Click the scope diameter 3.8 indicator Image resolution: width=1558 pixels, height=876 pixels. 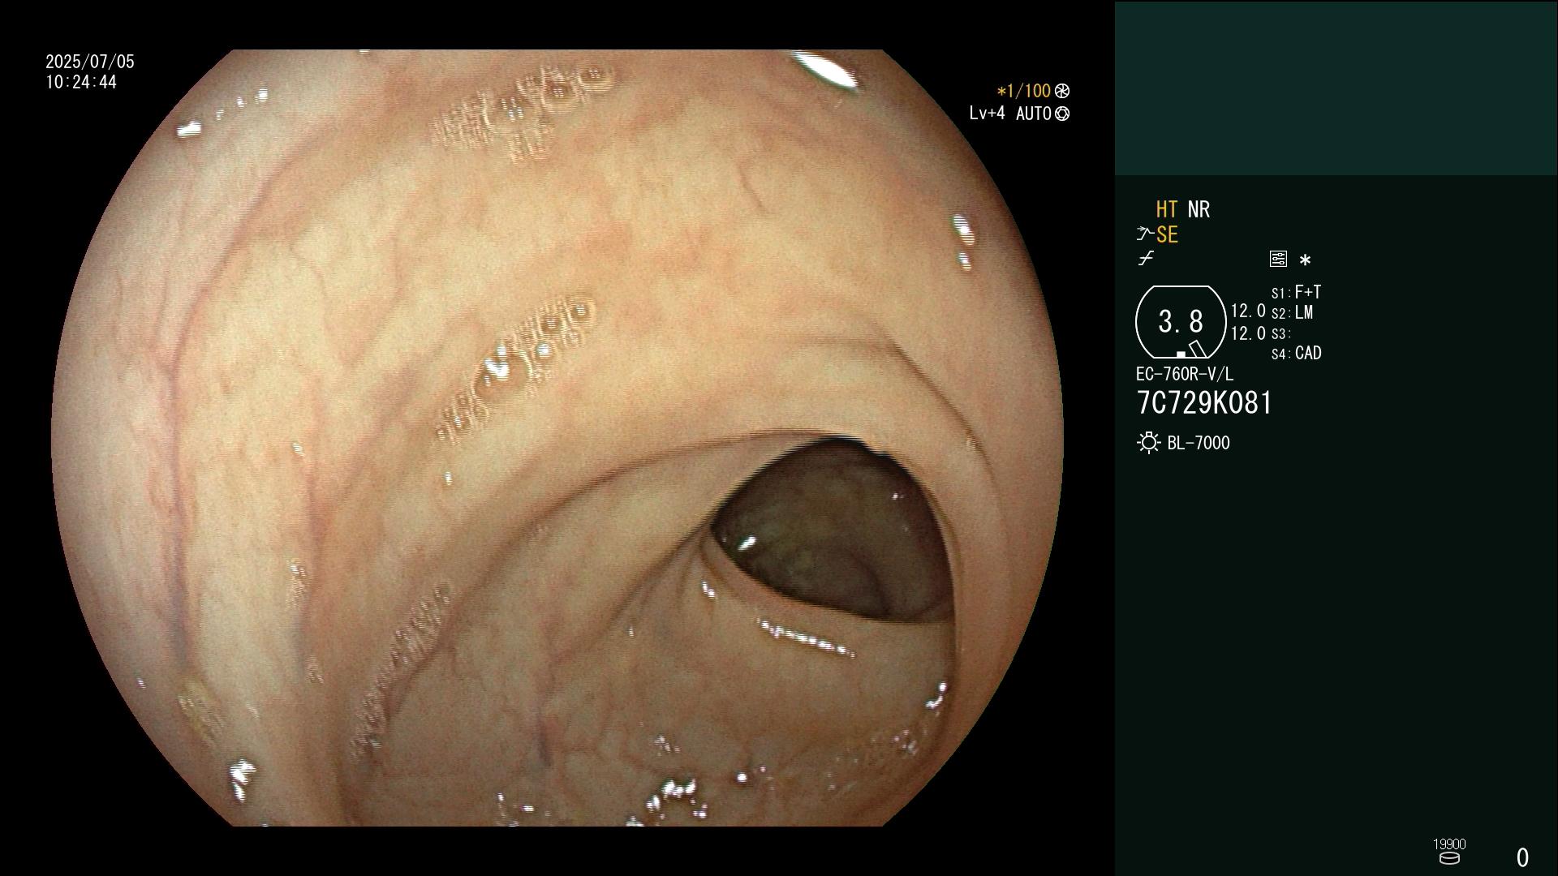(x=1181, y=322)
